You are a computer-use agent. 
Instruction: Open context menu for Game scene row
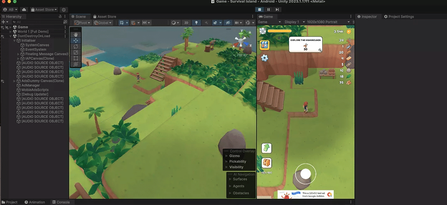pos(65,27)
